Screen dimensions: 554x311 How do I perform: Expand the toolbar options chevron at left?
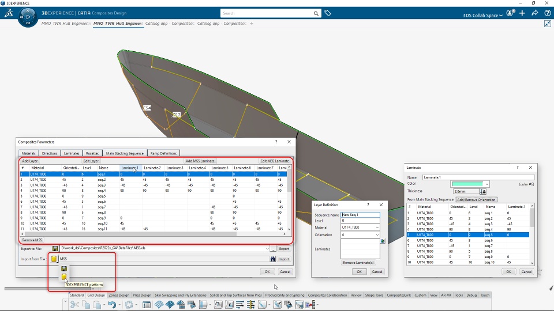click(65, 301)
